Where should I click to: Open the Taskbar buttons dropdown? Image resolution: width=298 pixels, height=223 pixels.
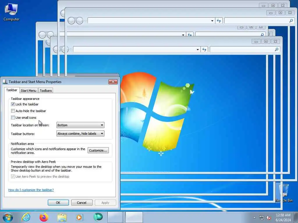80,134
